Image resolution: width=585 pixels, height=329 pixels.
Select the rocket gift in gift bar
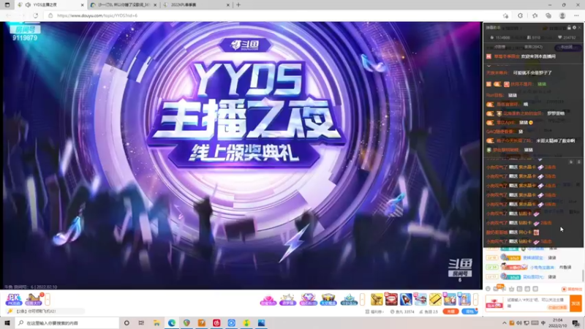click(406, 299)
